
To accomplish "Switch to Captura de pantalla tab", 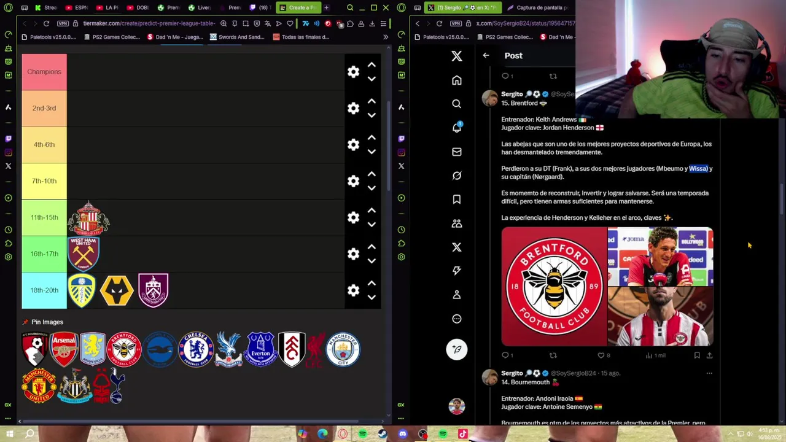I will pos(538,8).
